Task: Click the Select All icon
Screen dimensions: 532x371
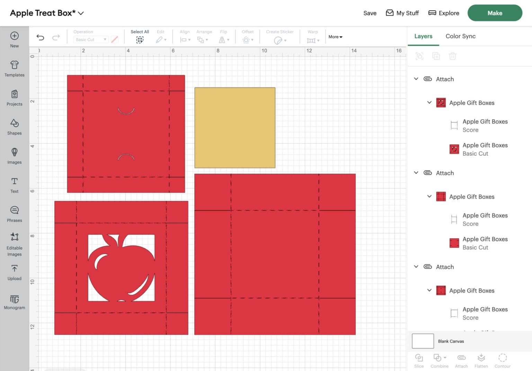Action: (140, 40)
